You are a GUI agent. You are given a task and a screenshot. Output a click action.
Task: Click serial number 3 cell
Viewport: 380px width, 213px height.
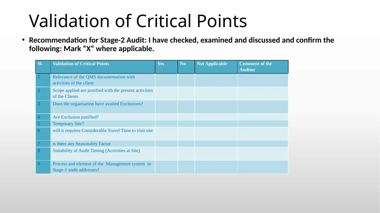[43, 107]
